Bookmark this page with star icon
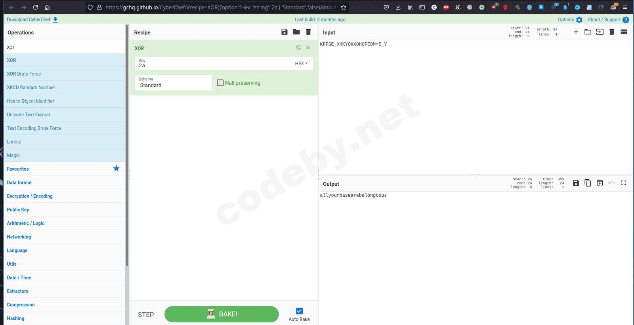 click(344, 8)
